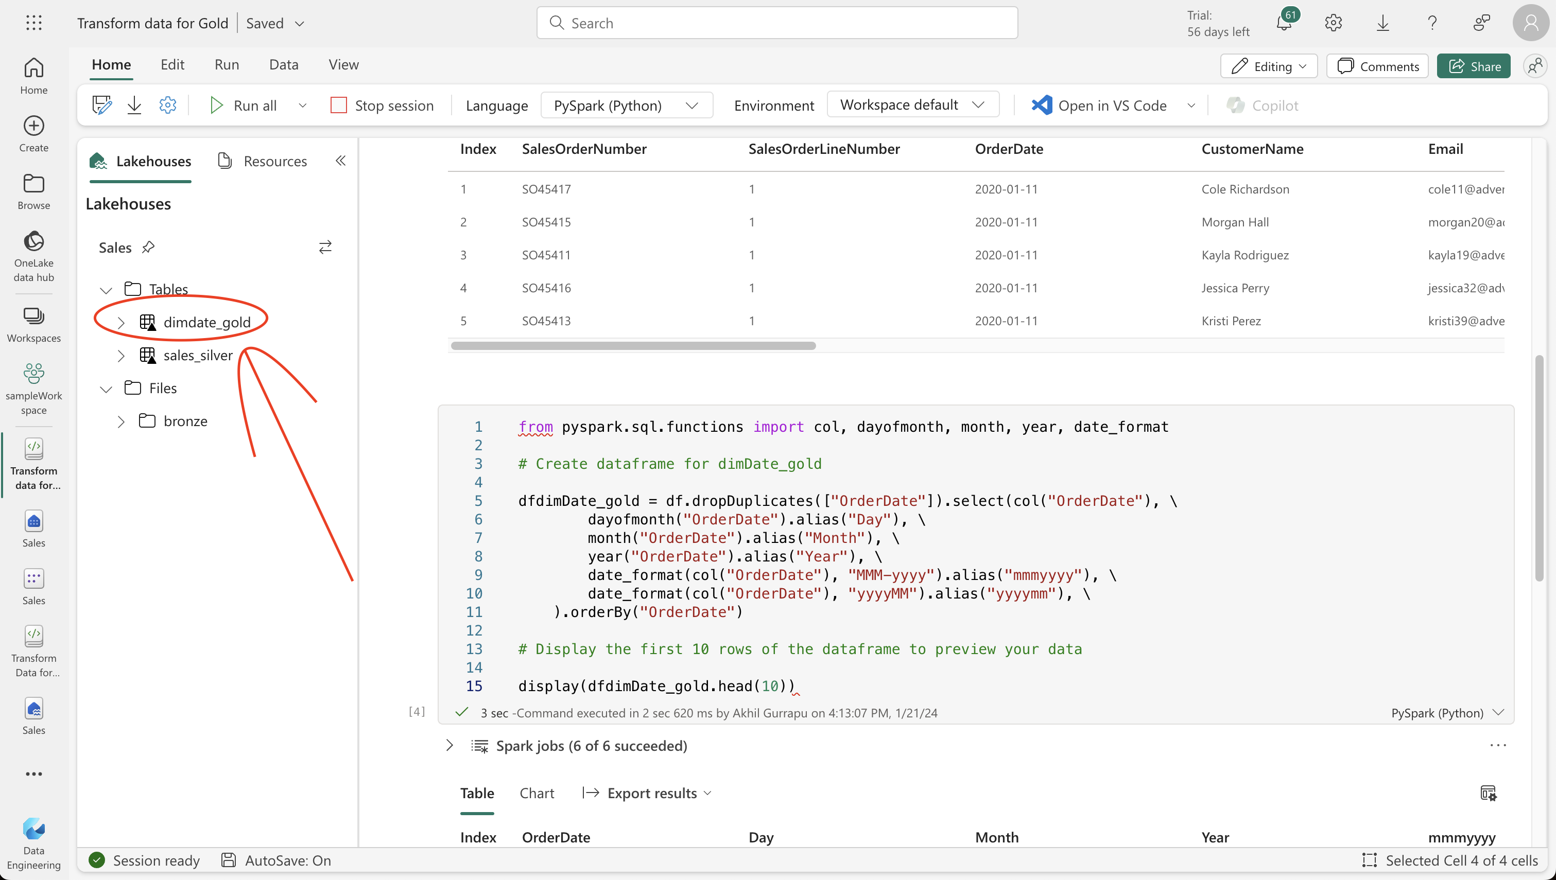Open table view options icon in results
This screenshot has width=1556, height=880.
(1489, 793)
